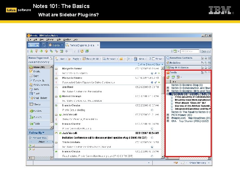The width and height of the screenshot is (240, 180).
Task: Open the Forward dropdown arrow
Action: (117, 59)
